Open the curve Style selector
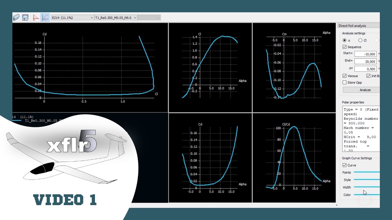 point(367,180)
